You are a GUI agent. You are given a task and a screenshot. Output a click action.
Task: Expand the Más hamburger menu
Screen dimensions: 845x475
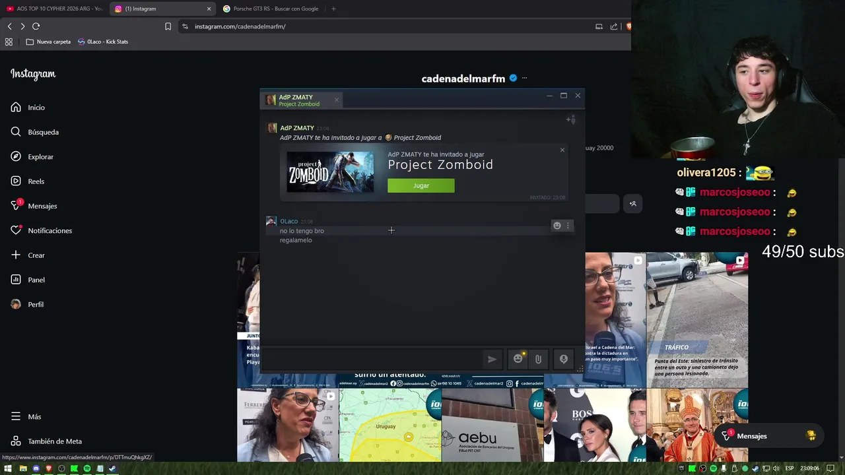[26, 417]
